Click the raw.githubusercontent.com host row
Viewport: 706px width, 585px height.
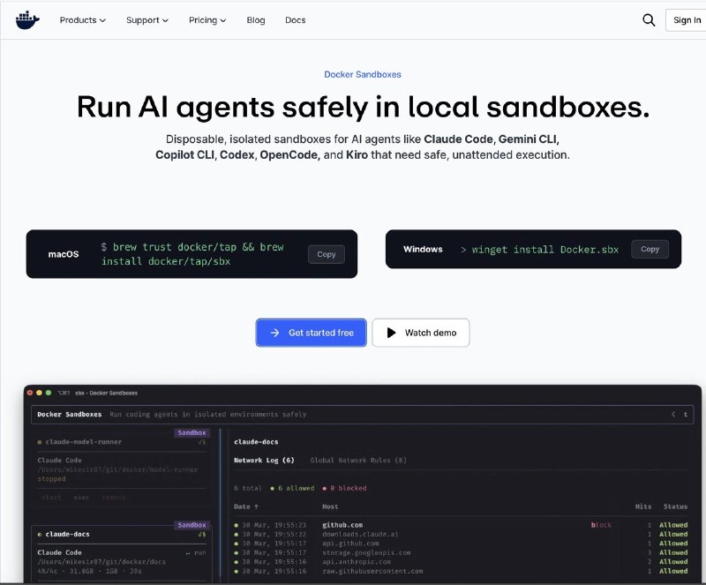tap(461, 571)
